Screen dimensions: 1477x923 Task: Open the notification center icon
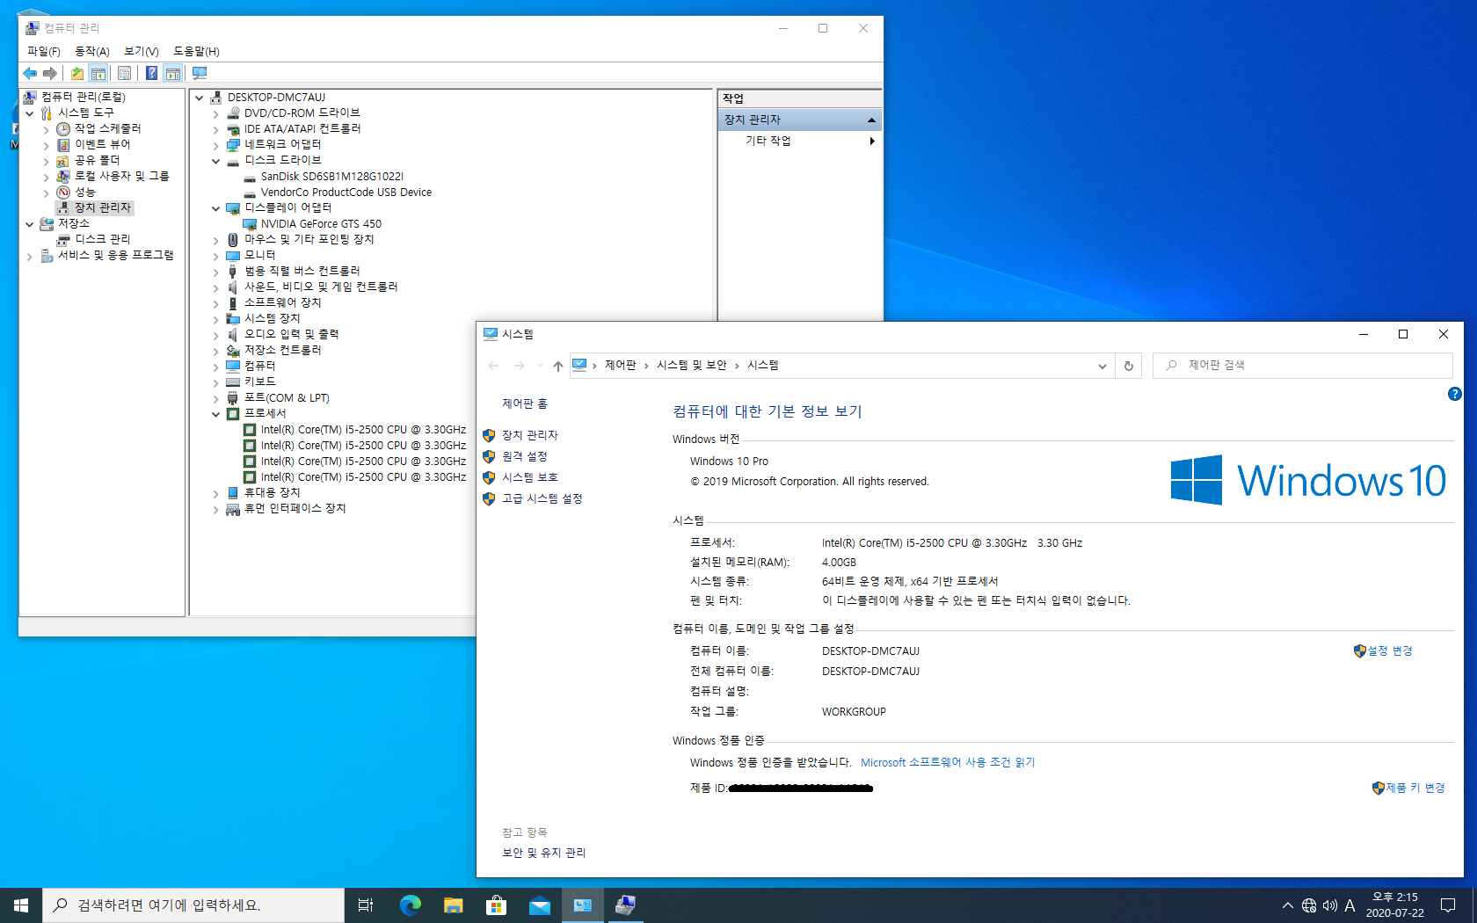1448,905
